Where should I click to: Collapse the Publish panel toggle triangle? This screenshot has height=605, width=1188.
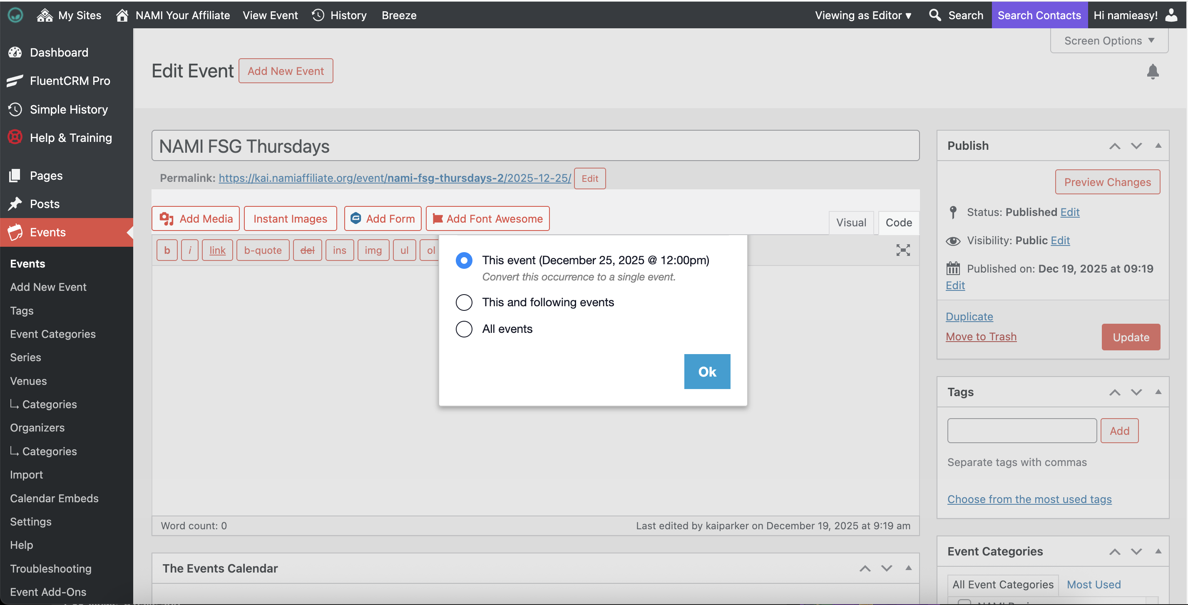1158,146
